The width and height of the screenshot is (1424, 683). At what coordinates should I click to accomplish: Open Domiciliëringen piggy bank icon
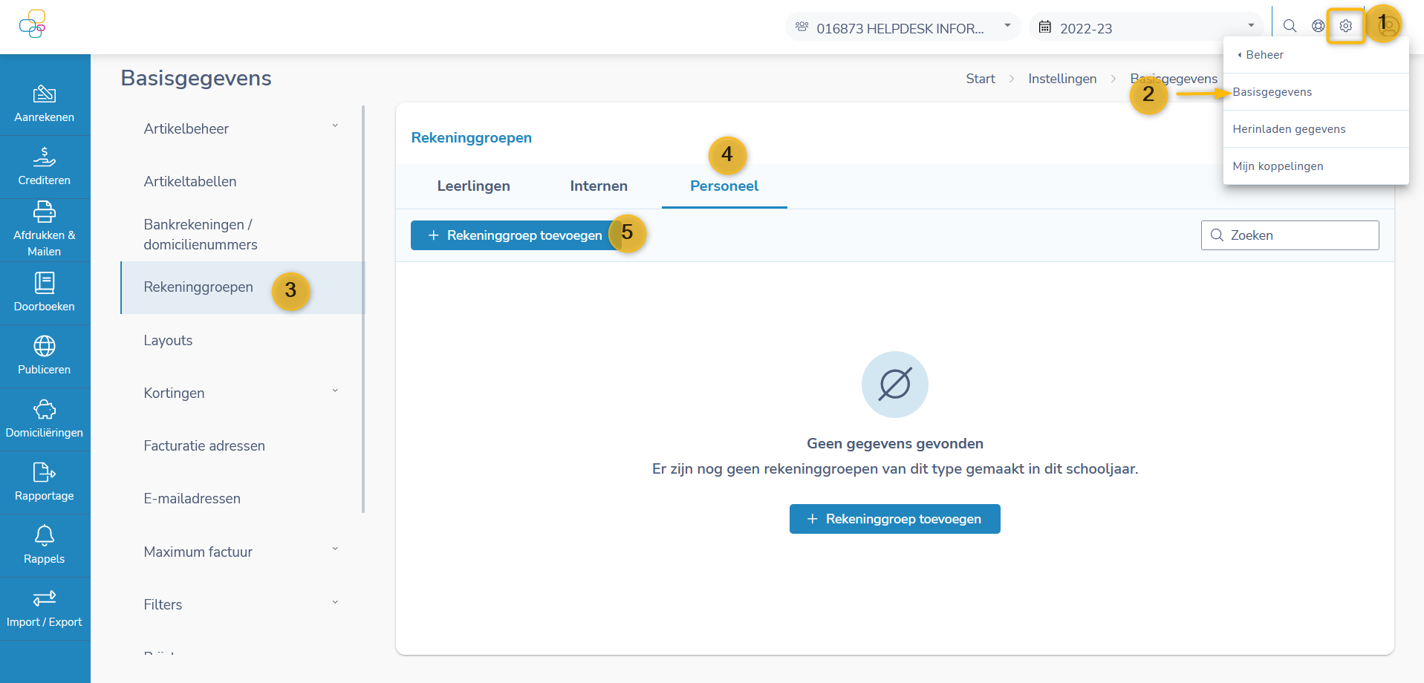tap(45, 410)
